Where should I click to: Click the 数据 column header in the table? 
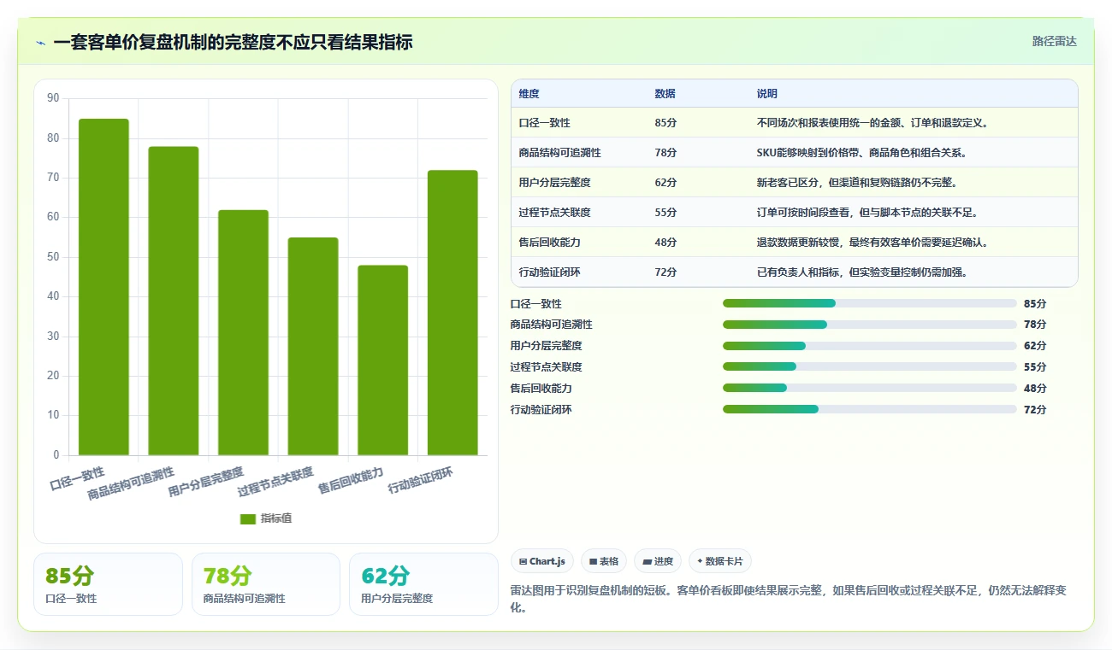pyautogui.click(x=665, y=94)
